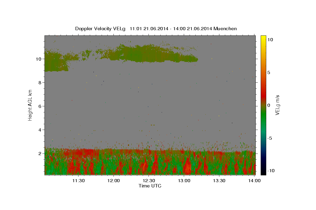Screen dimensions: 316x210
Task: Select the 12:00 time tick label
Action: click(113, 181)
